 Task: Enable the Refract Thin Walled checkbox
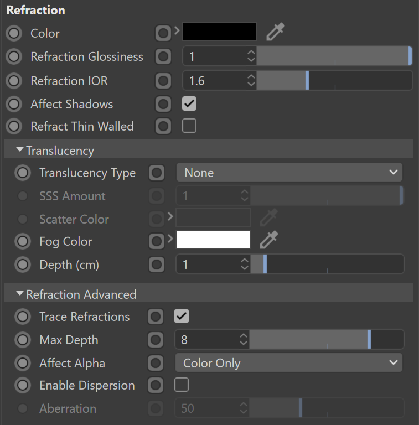click(x=189, y=126)
